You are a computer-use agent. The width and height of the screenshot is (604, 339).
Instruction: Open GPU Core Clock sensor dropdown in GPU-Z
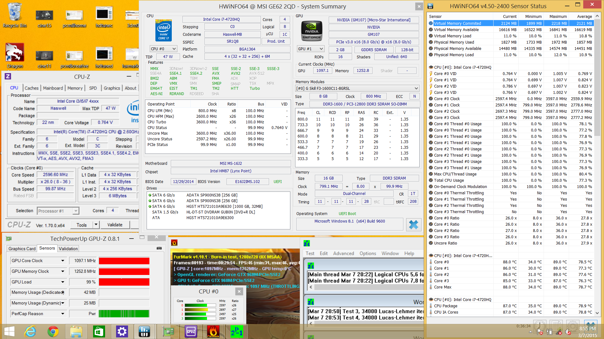(63, 261)
